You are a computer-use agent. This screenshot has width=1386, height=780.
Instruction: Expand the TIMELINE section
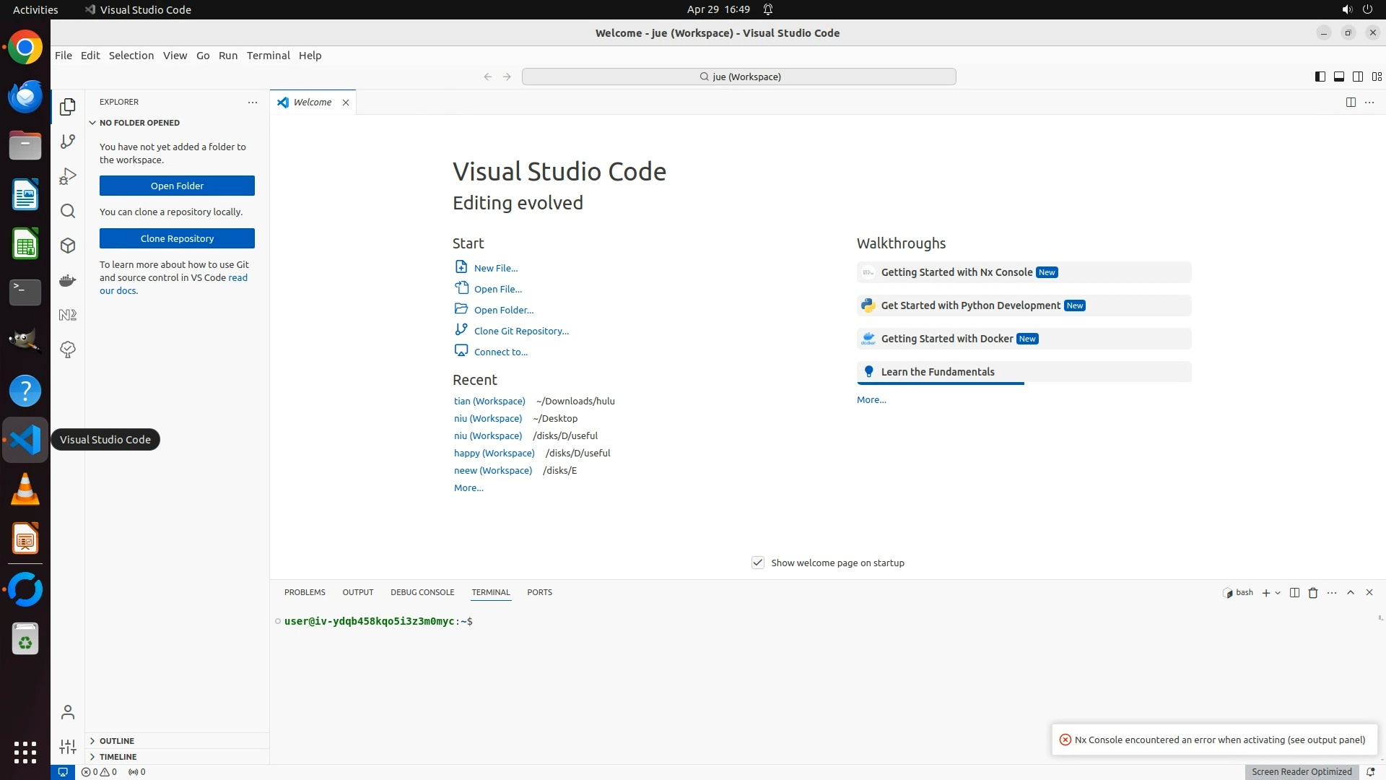[118, 757]
